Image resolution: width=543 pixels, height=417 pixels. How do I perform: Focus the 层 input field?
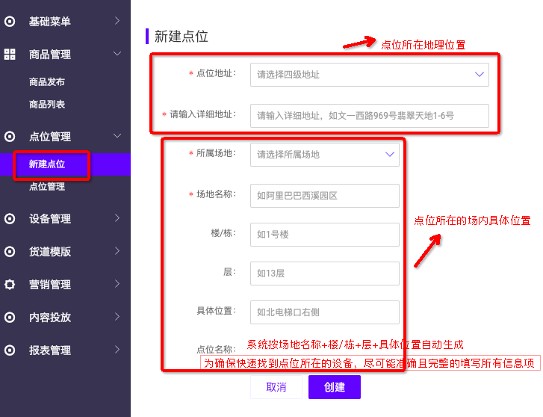click(325, 274)
